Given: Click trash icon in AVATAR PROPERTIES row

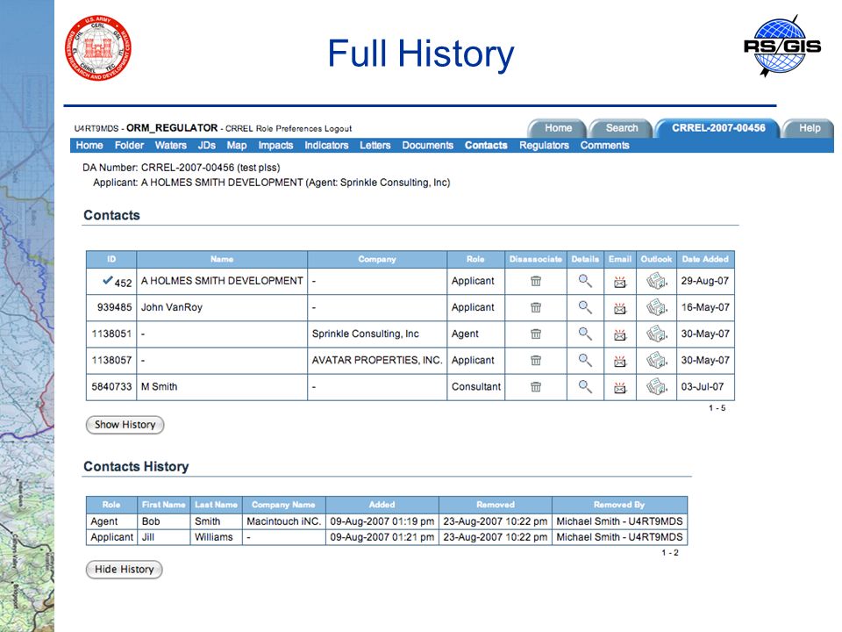Looking at the screenshot, I should click(535, 360).
